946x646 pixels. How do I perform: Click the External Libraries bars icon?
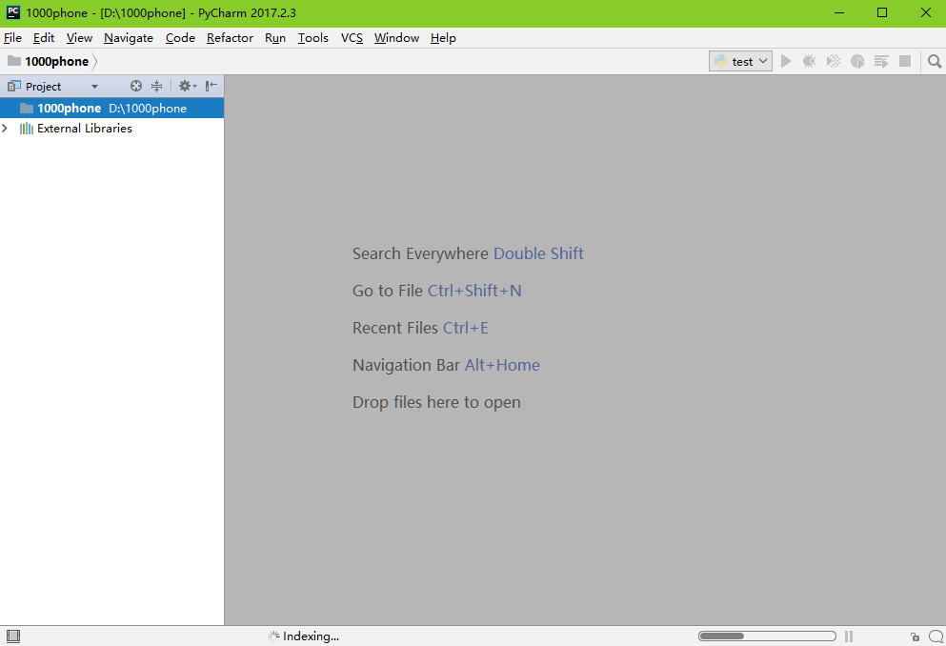click(26, 128)
